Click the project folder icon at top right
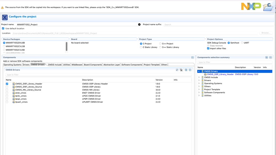 [x=268, y=7]
